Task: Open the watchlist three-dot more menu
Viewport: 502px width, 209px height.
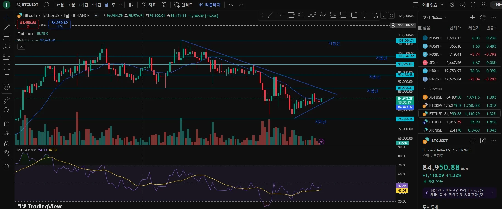Action: [x=493, y=18]
